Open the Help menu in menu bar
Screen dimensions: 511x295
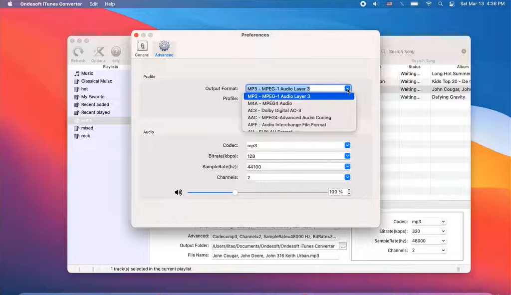pyautogui.click(x=110, y=4)
